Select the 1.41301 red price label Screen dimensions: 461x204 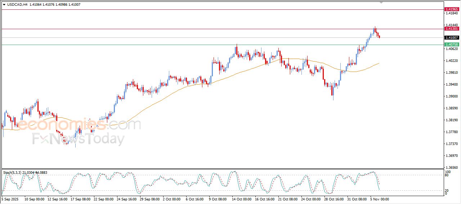point(452,28)
